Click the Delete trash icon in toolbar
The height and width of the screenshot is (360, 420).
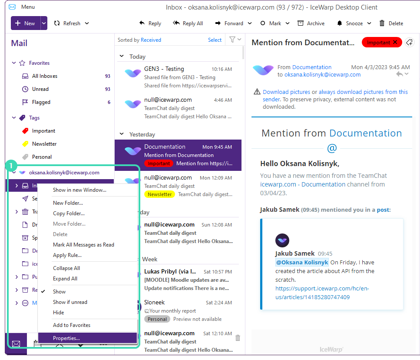[382, 23]
